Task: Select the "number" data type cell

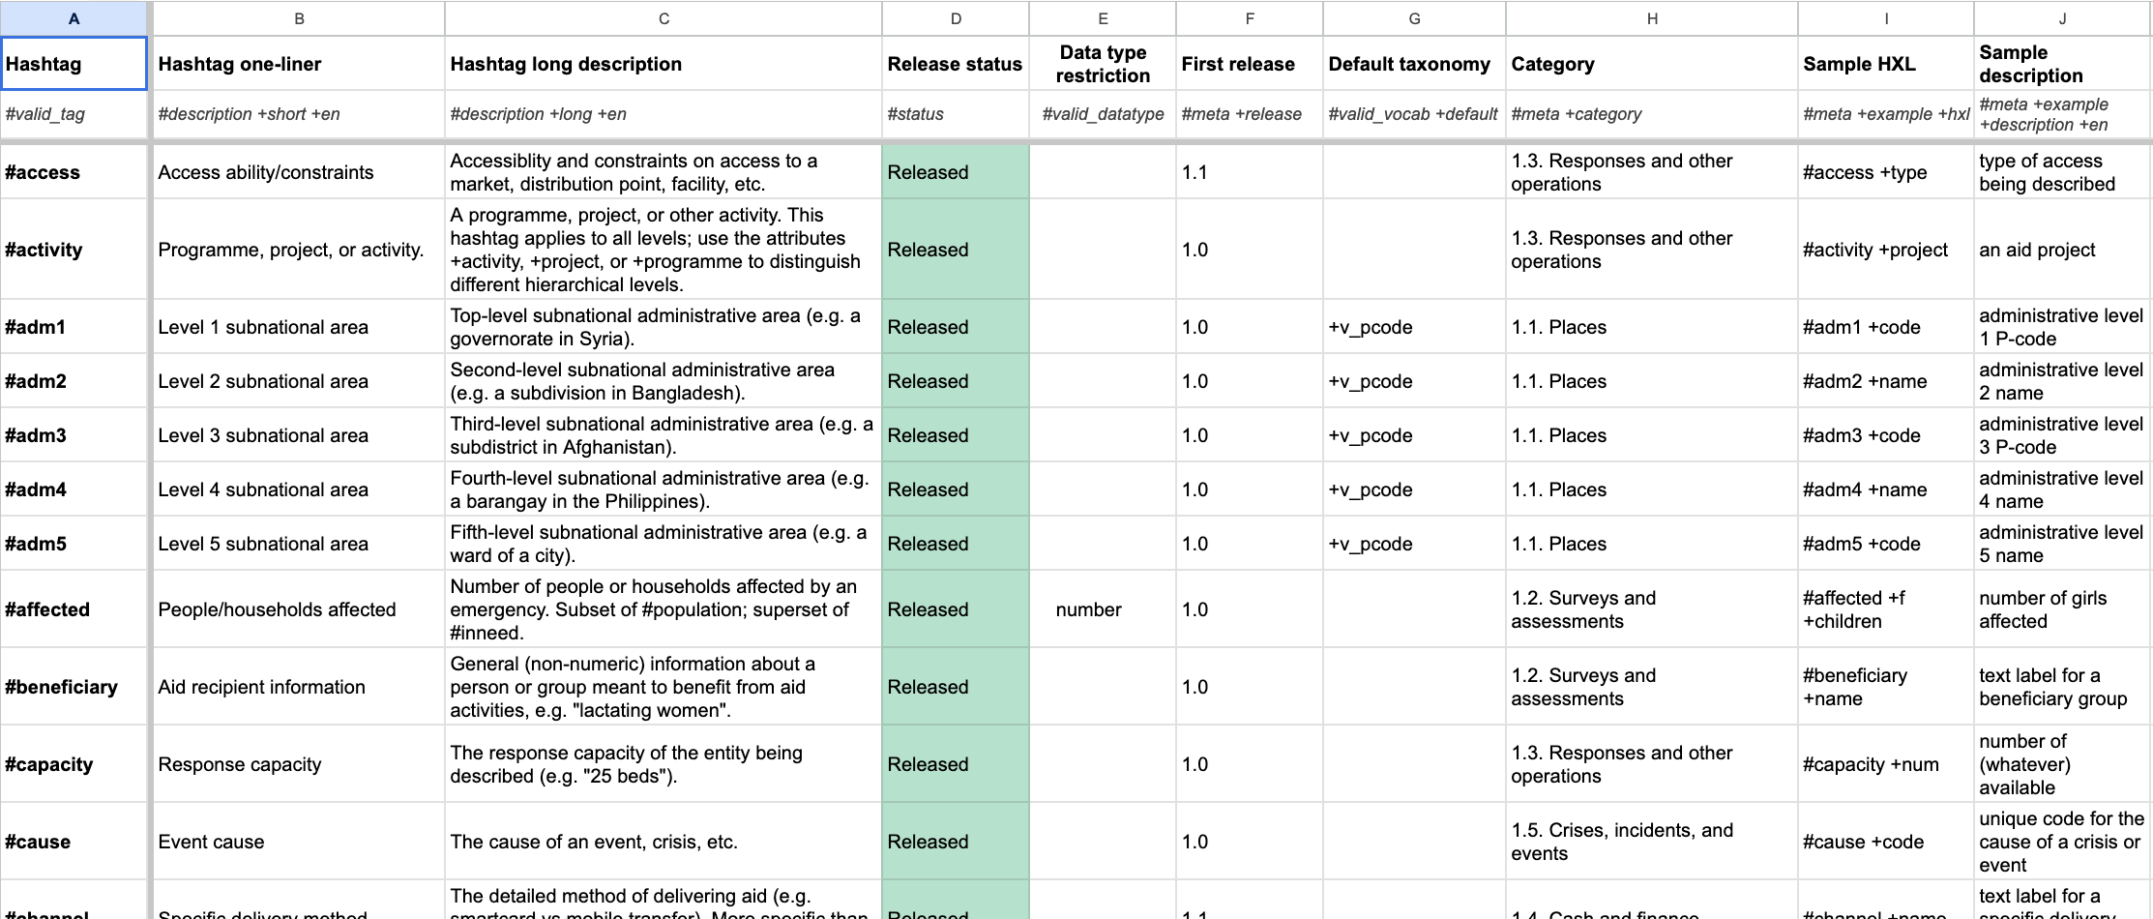Action: click(1102, 609)
